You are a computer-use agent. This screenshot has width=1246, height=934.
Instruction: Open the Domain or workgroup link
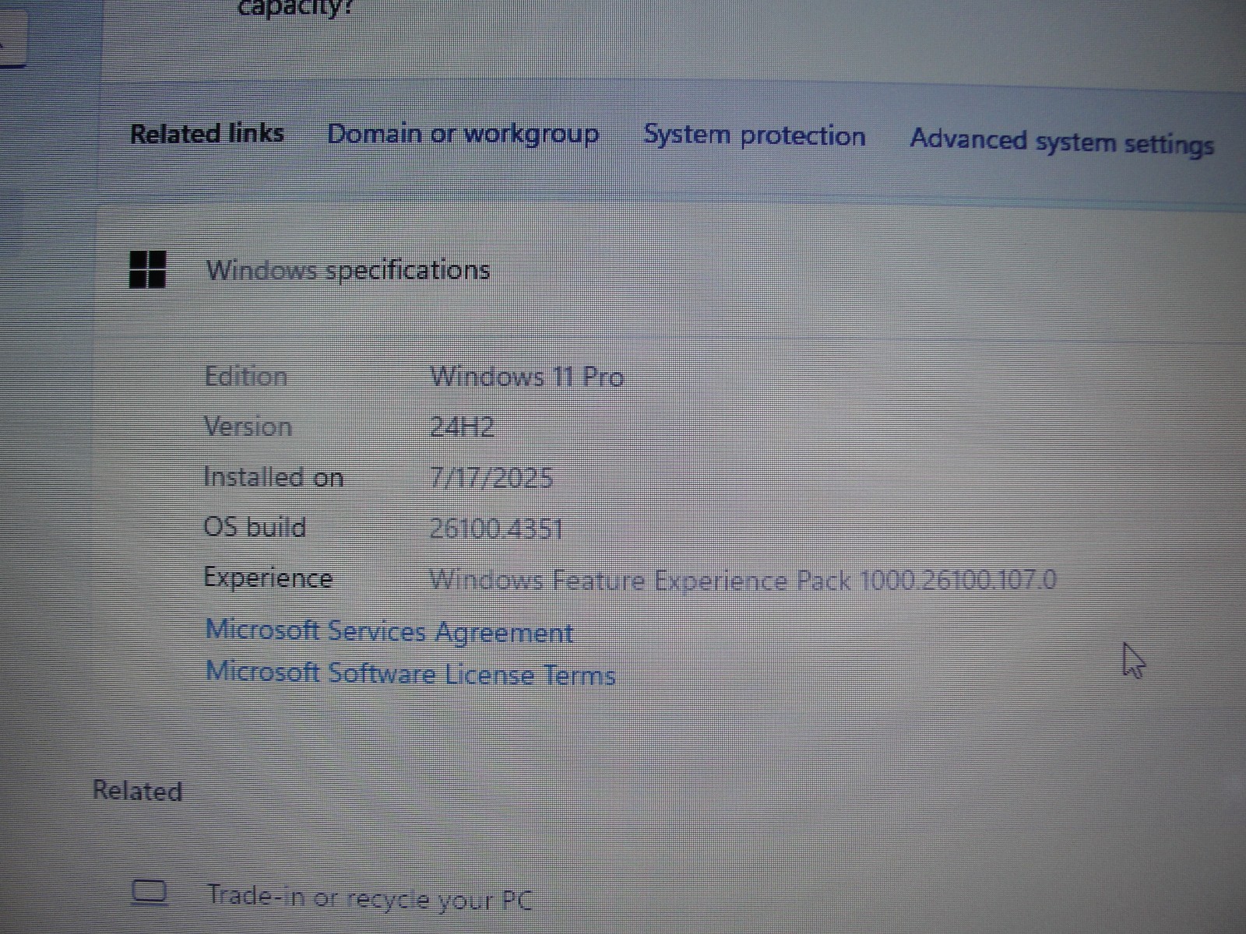(463, 134)
